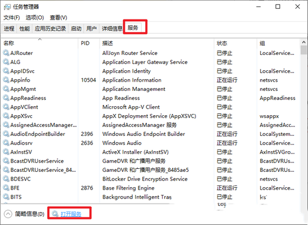Viewport: 308px width, 225px height.
Task: Click the 打开服务 link
Action: coord(71,214)
